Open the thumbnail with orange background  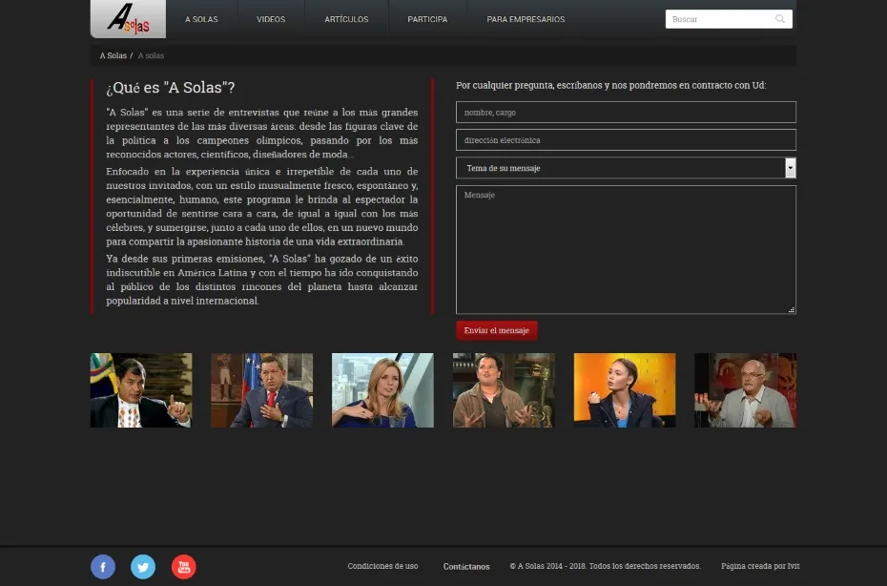625,390
